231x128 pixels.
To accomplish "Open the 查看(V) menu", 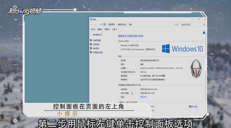I will [x=107, y=29].
